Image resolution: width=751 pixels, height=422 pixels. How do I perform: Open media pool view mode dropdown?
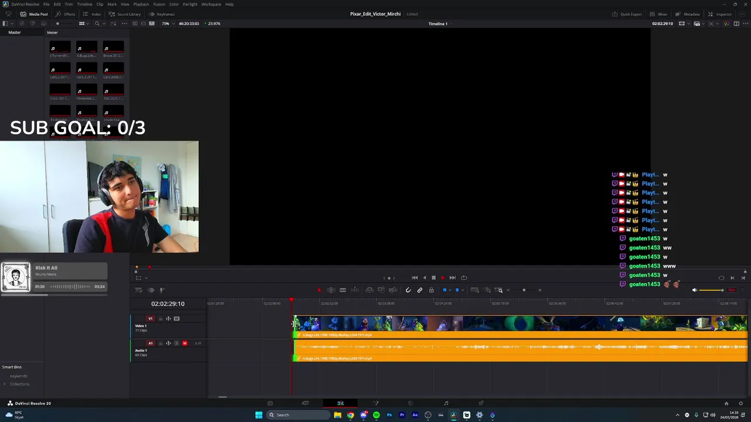(x=83, y=23)
